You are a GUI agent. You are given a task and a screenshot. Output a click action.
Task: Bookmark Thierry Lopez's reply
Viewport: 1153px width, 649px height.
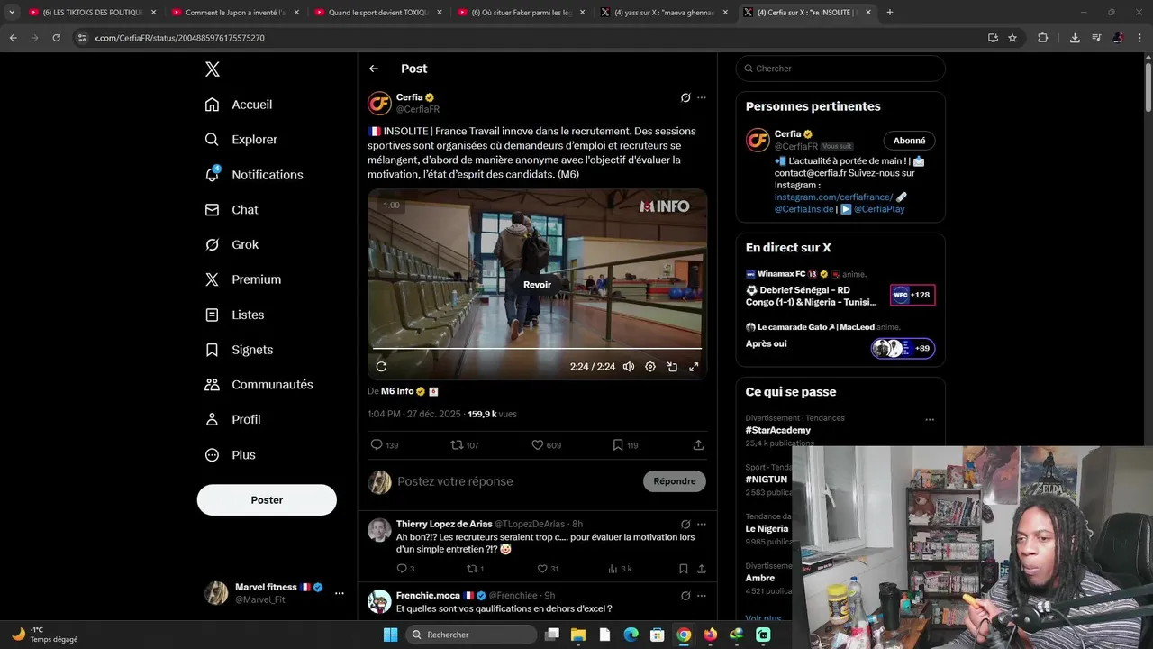(684, 569)
